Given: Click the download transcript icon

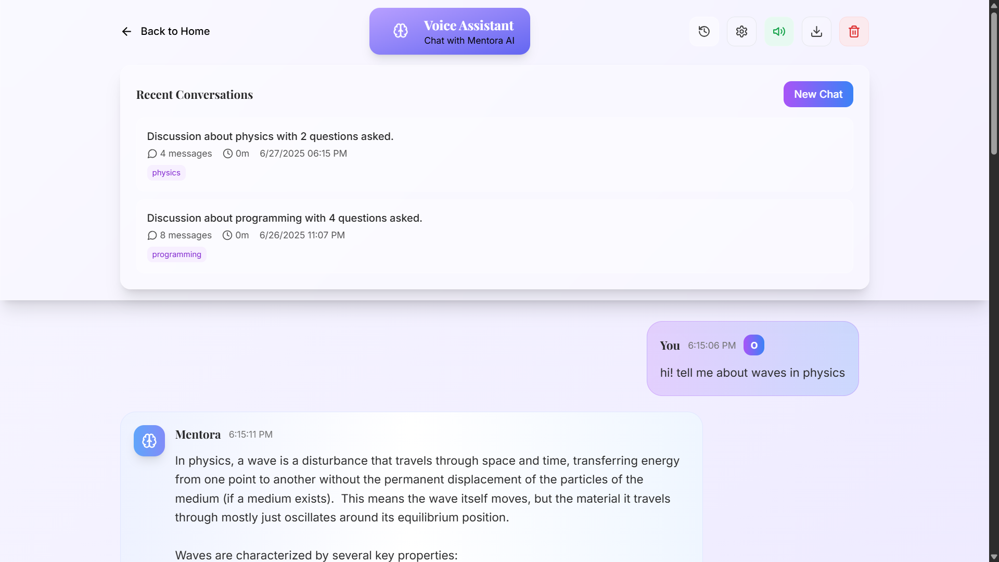Looking at the screenshot, I should [x=816, y=31].
